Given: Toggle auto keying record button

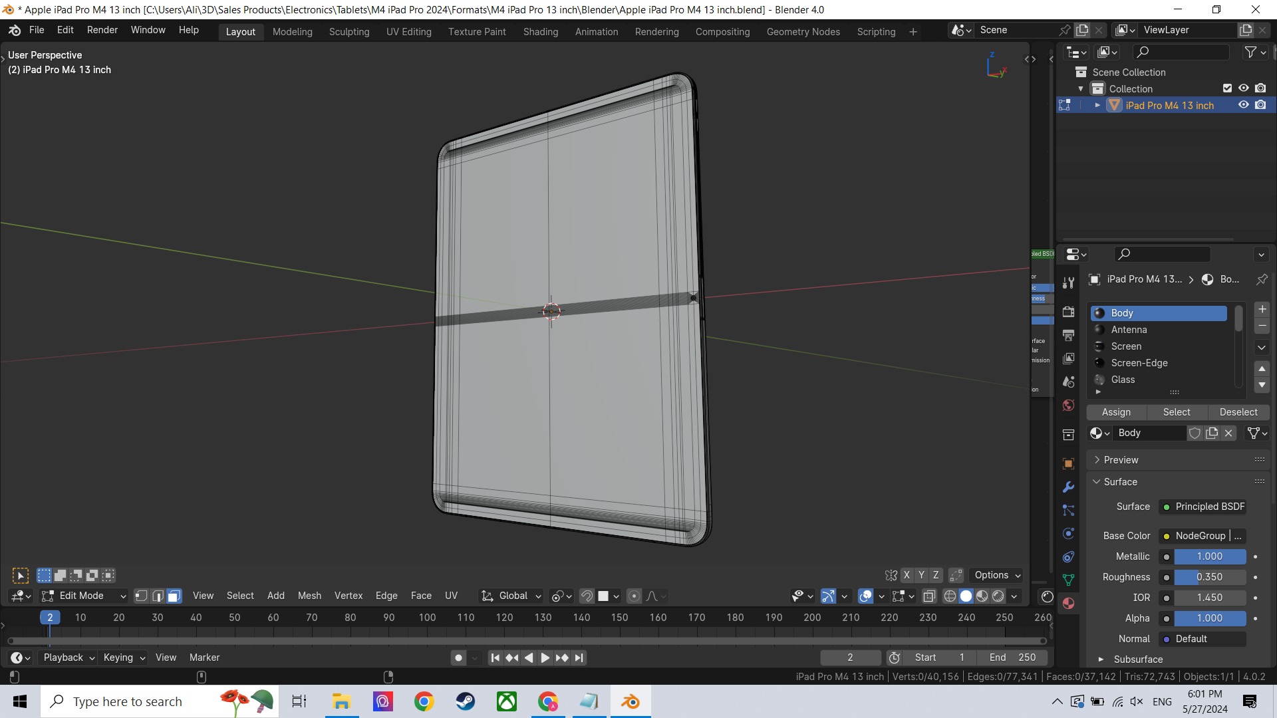Looking at the screenshot, I should pos(458,658).
